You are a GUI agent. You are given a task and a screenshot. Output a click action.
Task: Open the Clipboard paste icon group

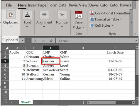click(11, 15)
